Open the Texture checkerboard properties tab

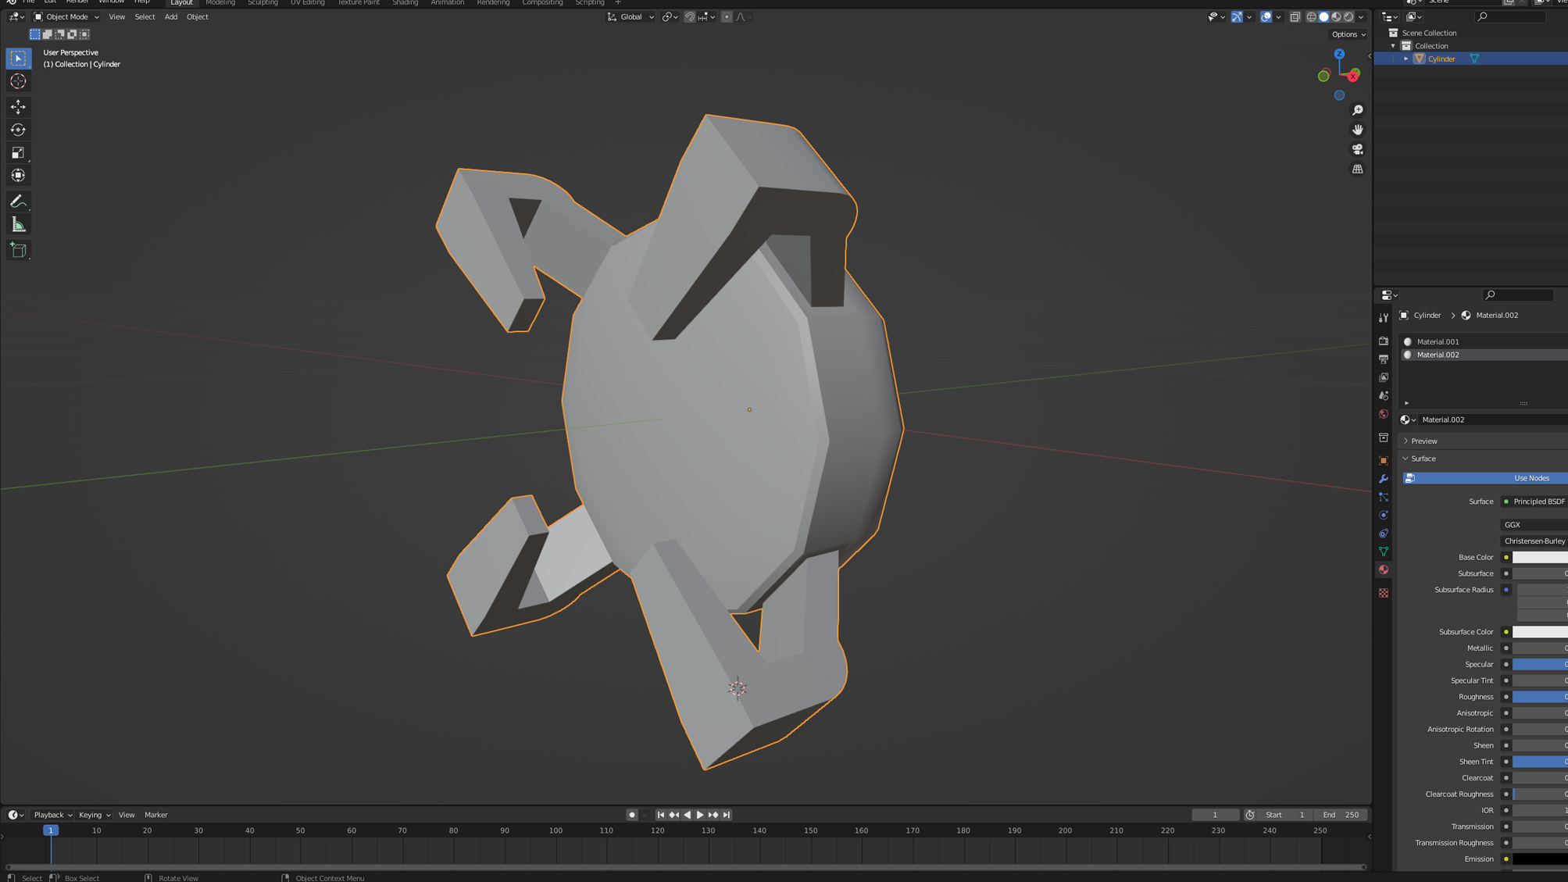[1384, 594]
